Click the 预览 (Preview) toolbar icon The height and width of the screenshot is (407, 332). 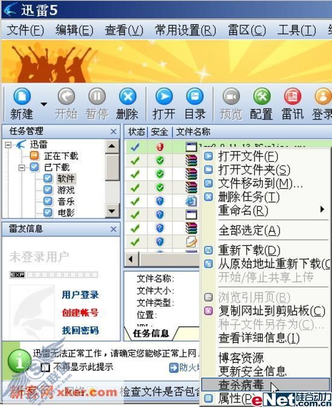pos(231,96)
